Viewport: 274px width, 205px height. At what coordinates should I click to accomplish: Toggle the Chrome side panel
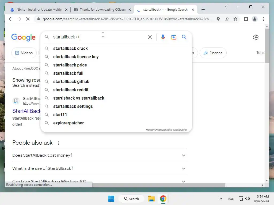[x=246, y=19]
